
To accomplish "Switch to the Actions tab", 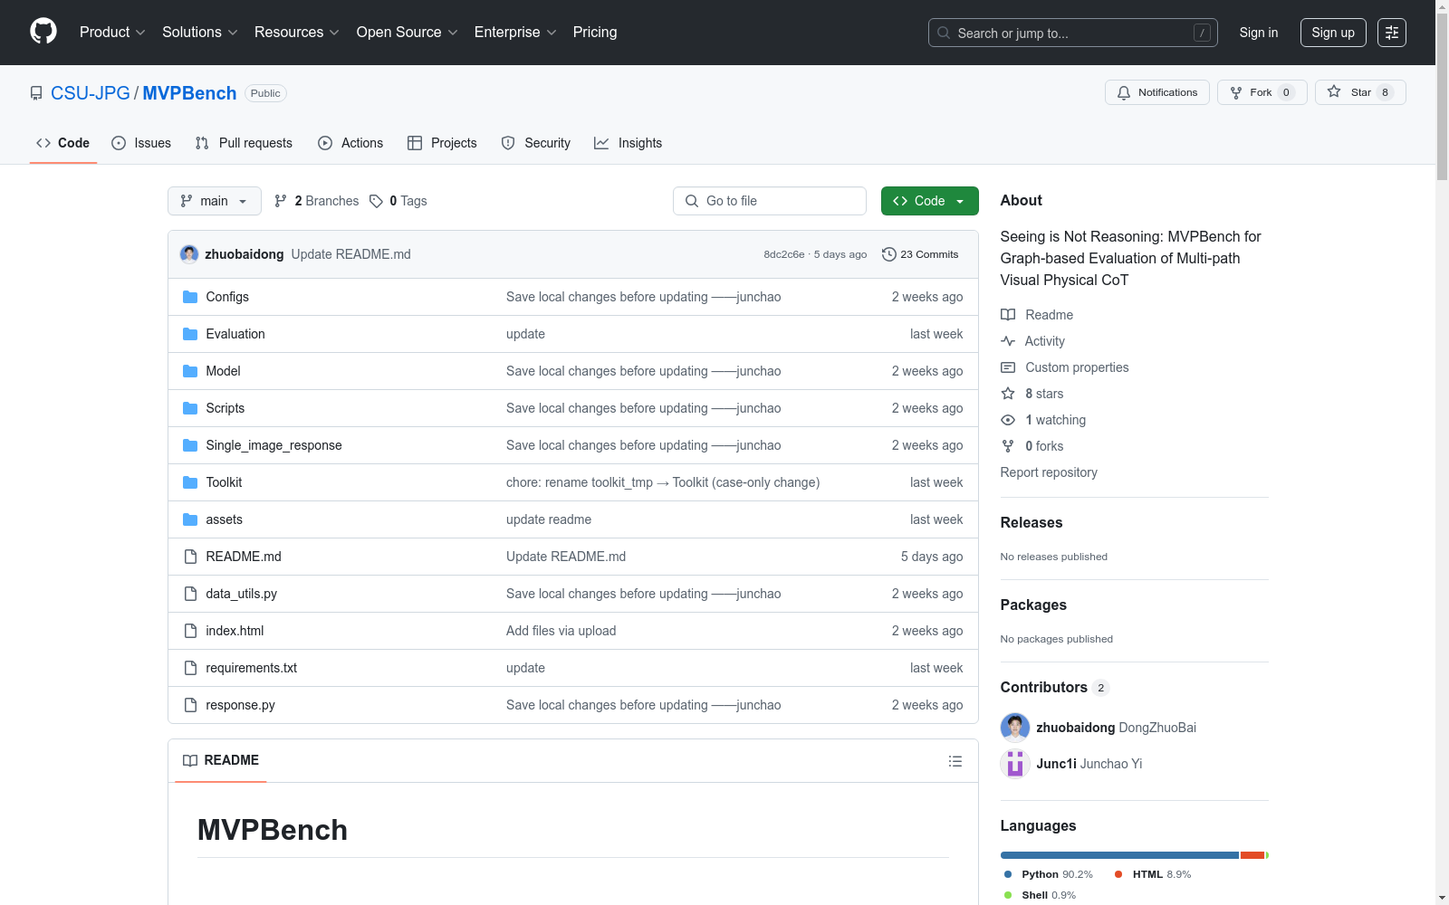I will [x=350, y=143].
